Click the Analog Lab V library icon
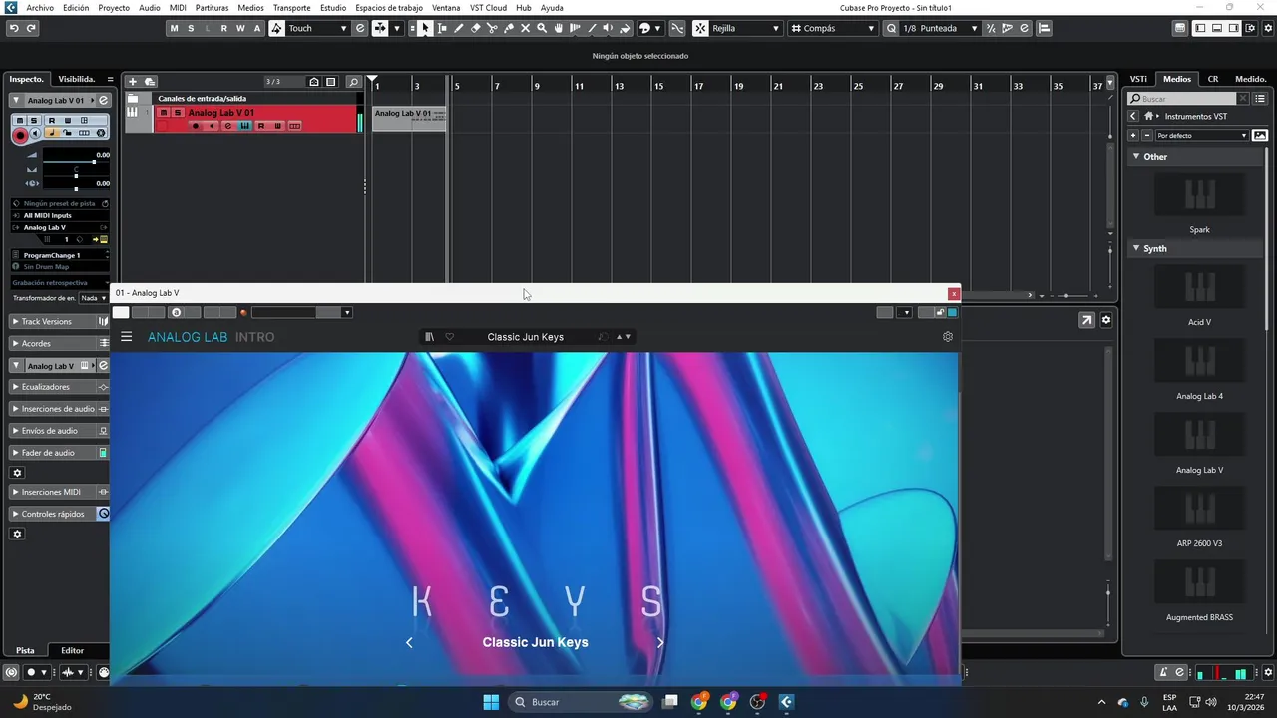Image resolution: width=1277 pixels, height=718 pixels. 429,337
